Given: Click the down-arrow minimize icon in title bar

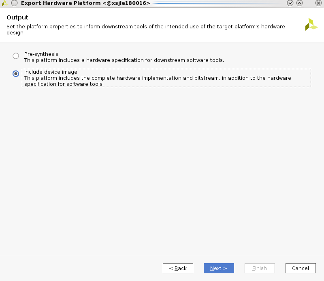Looking at the screenshot, I should (x=290, y=3).
